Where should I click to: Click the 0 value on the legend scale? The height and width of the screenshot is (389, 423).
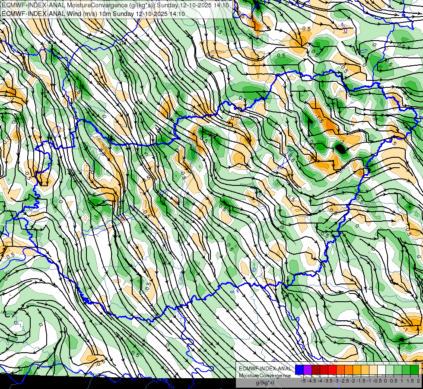pyautogui.click(x=385, y=381)
